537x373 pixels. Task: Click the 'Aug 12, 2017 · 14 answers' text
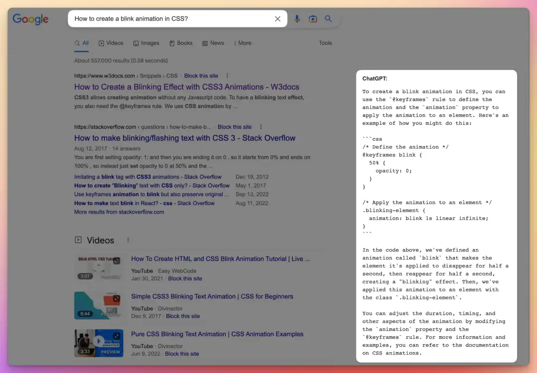(107, 149)
